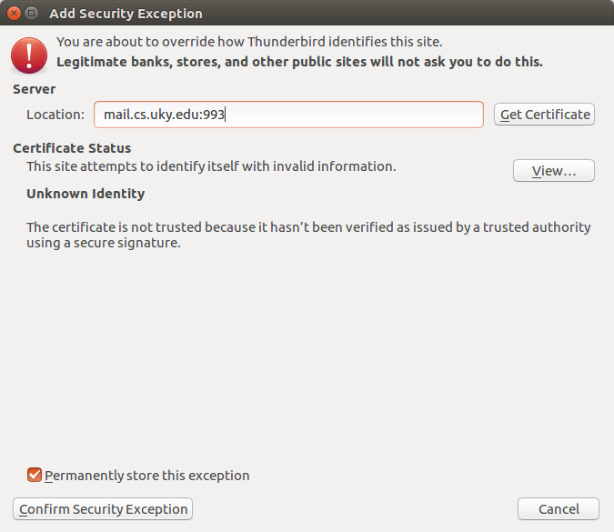Click the 'override how Thunderbird identifies' sentence

(x=249, y=42)
